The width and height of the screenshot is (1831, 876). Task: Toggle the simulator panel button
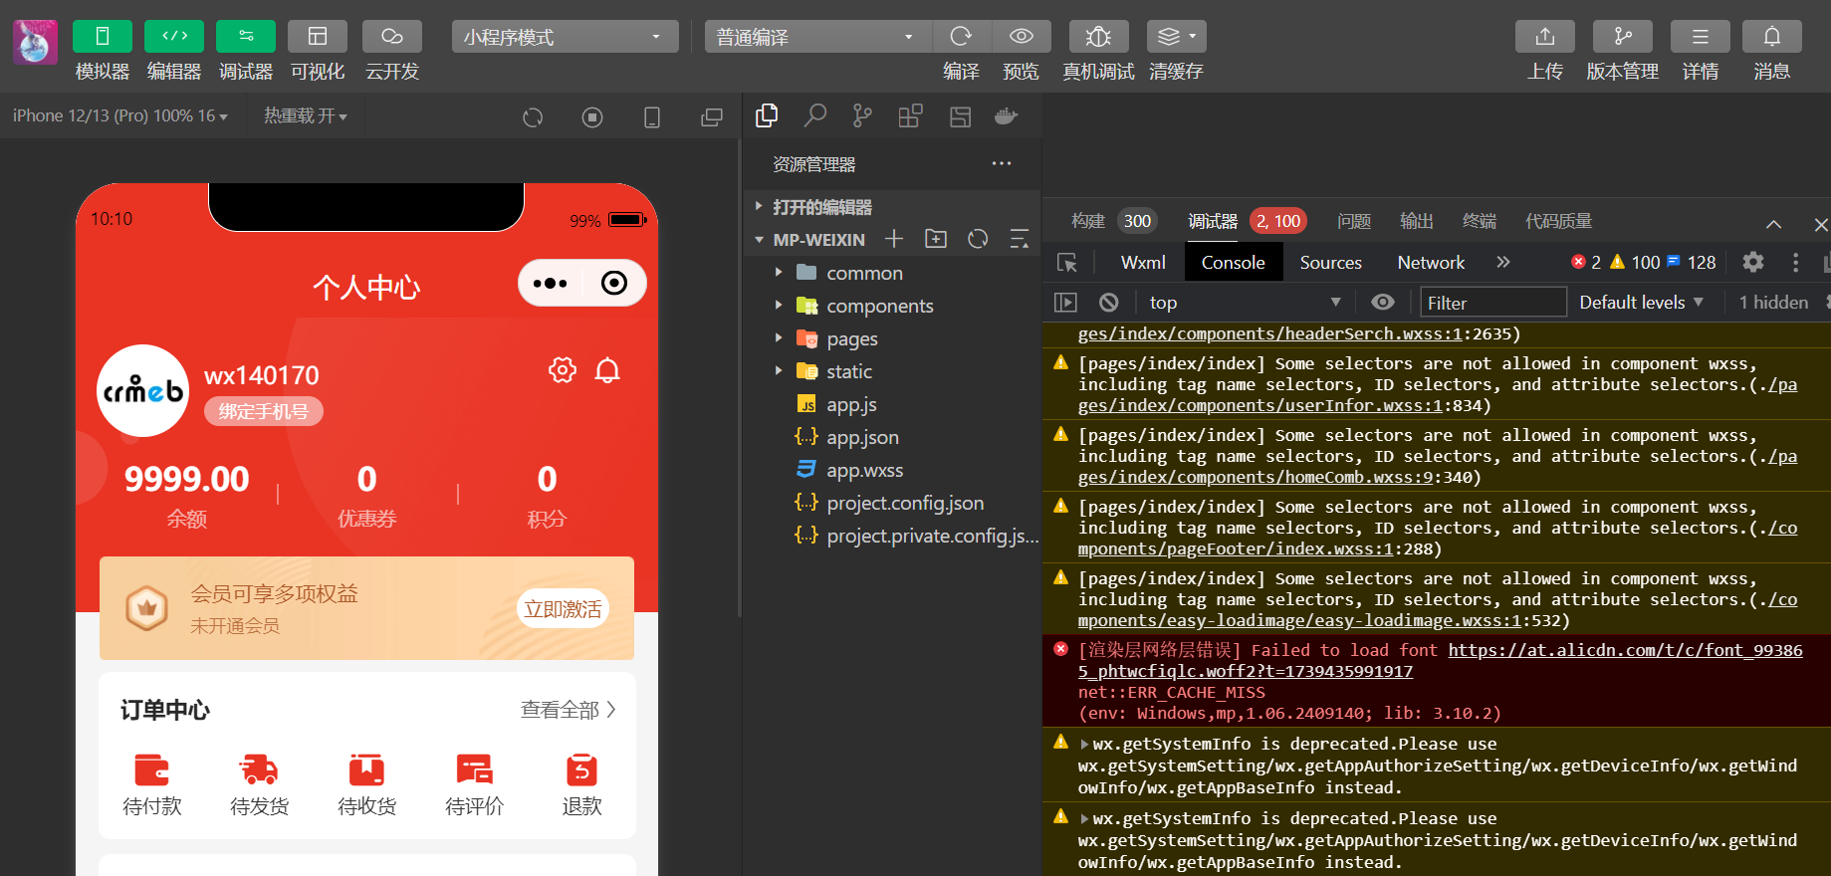[x=103, y=37]
